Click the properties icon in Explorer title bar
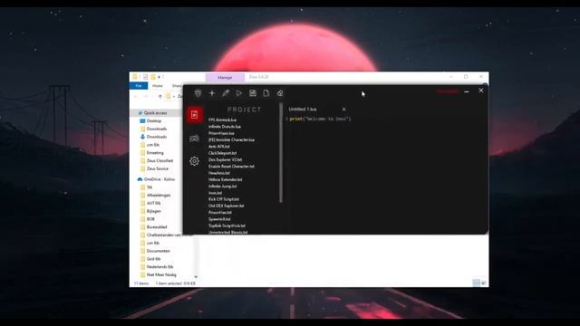This screenshot has width=580, height=326. click(145, 77)
